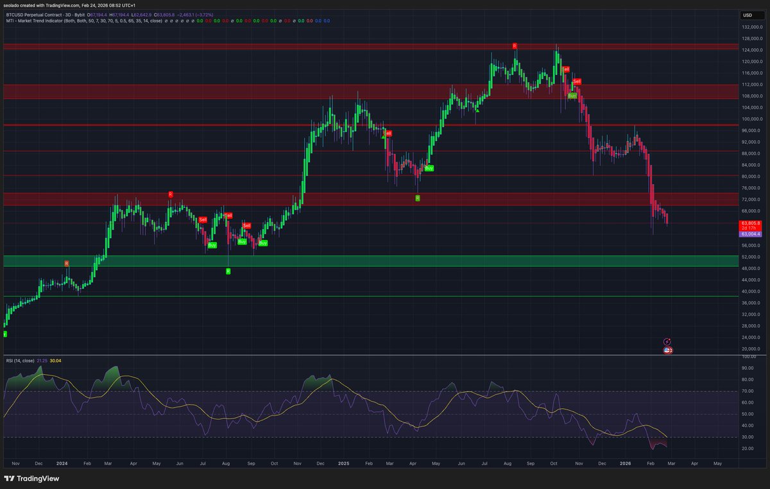The width and height of the screenshot is (770, 489).
Task: Click the red R marker at the August 2025 peak
Action: click(x=515, y=46)
